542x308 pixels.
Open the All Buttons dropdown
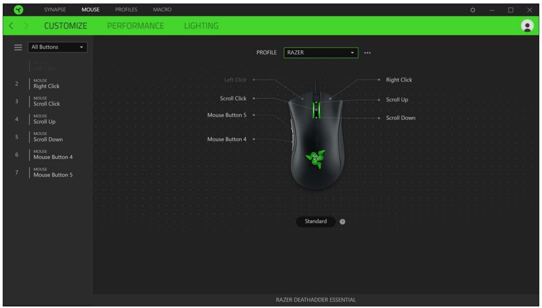pyautogui.click(x=58, y=47)
